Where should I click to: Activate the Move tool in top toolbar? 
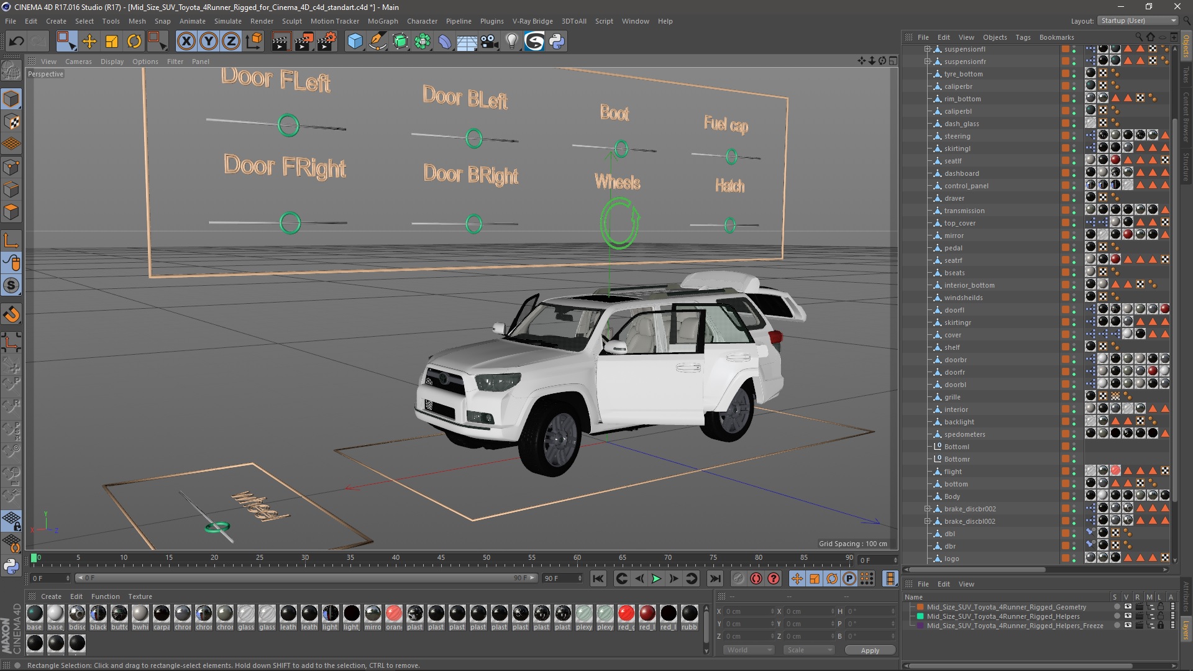click(89, 42)
